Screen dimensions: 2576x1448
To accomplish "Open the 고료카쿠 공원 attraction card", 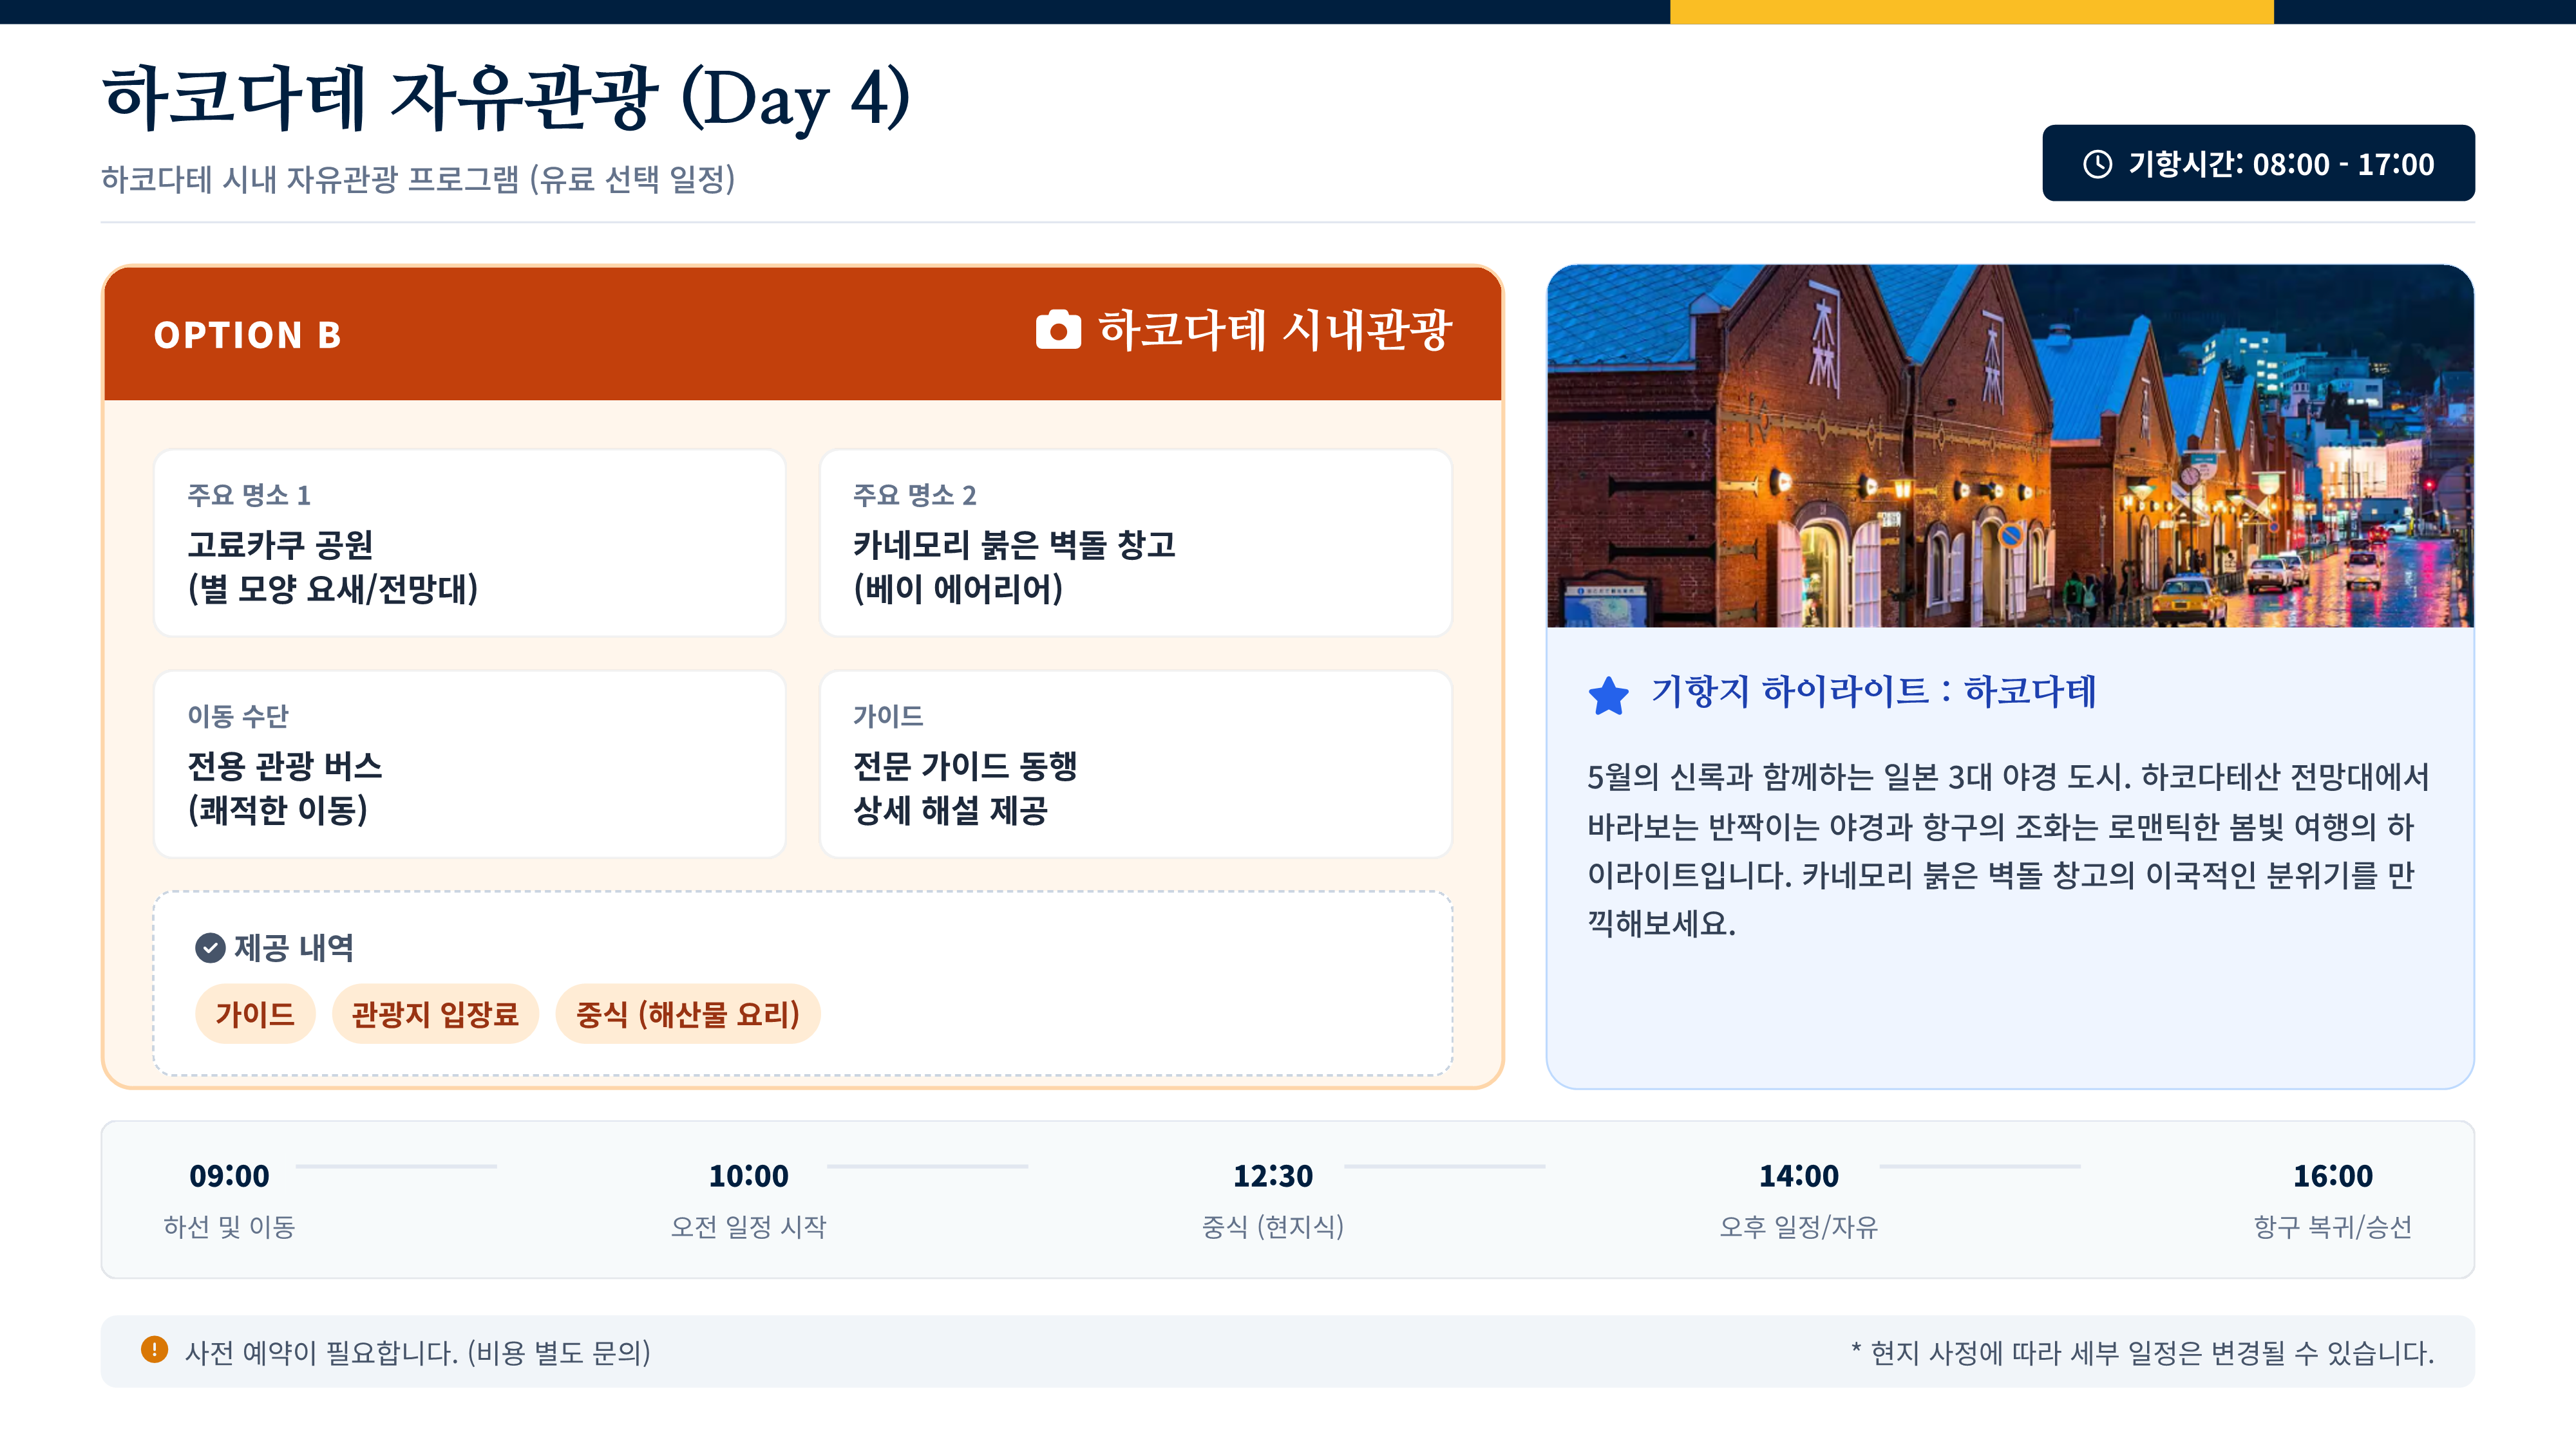I will click(469, 543).
